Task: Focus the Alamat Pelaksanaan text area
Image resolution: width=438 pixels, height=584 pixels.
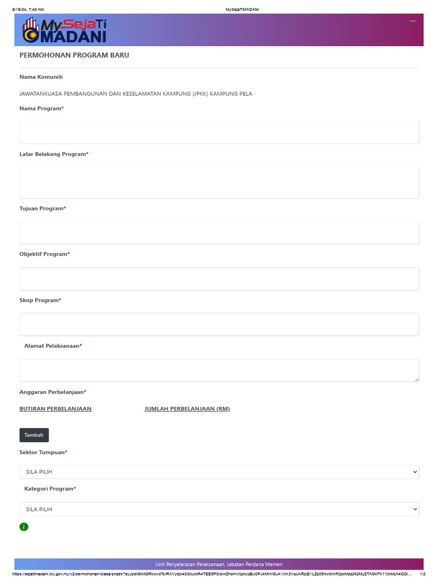Action: pos(219,370)
